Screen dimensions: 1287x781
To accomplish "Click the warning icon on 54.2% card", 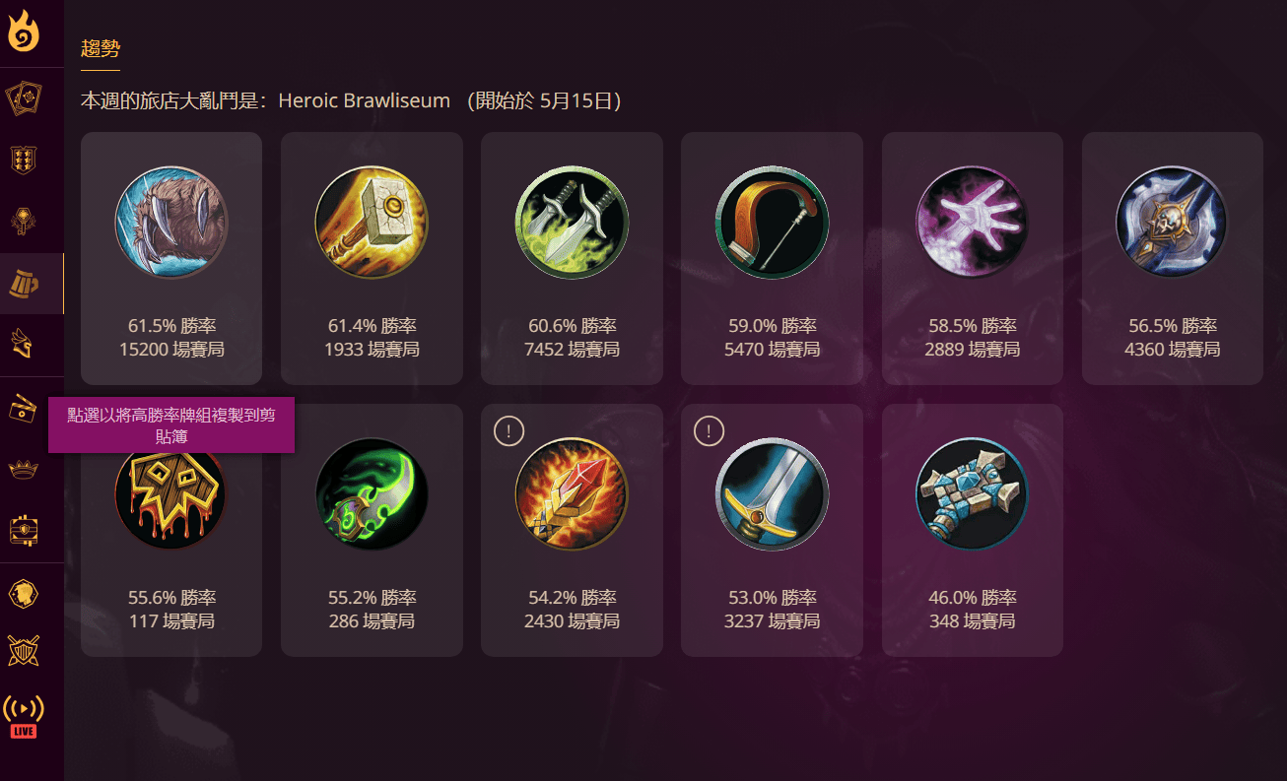I will pos(508,431).
